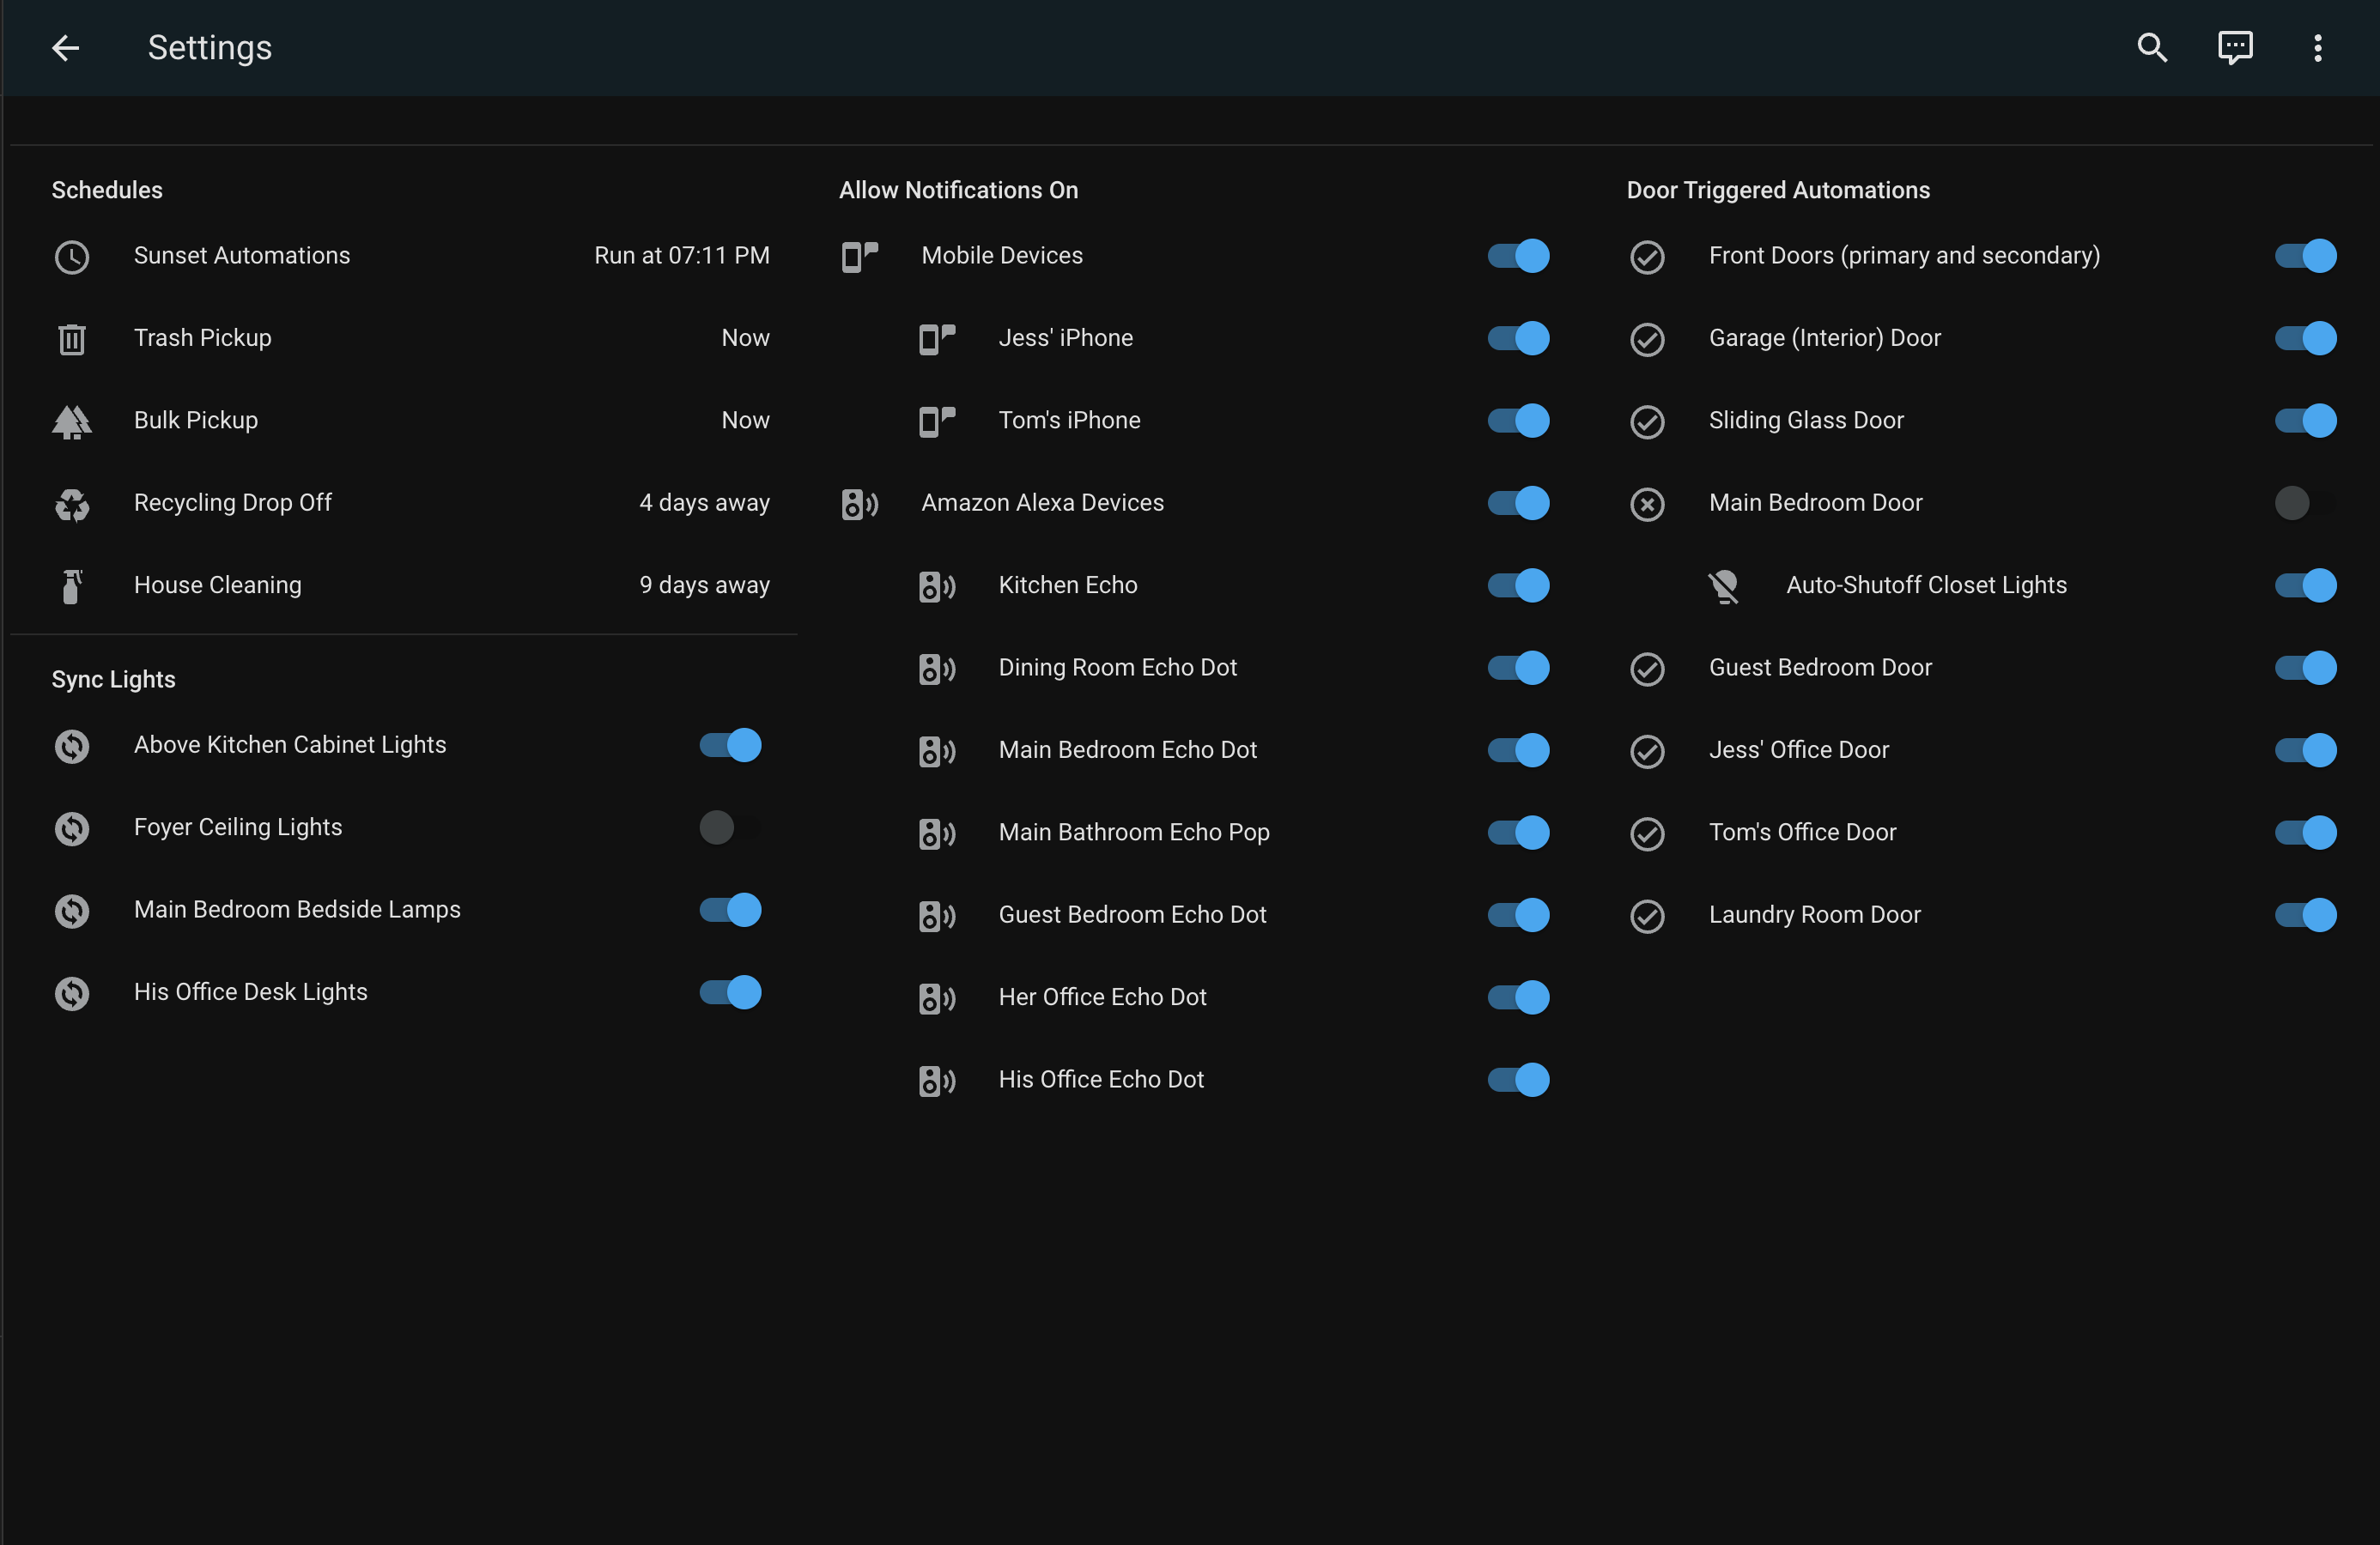Click the Main Bedroom Door x-circle icon

1647,504
